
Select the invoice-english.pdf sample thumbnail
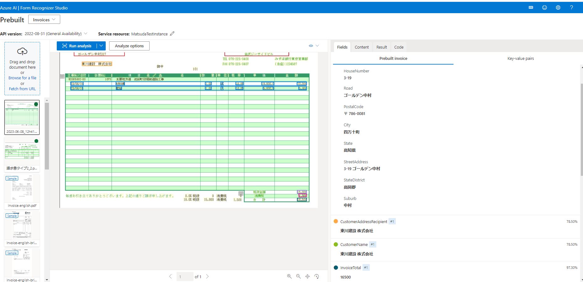coord(22,191)
